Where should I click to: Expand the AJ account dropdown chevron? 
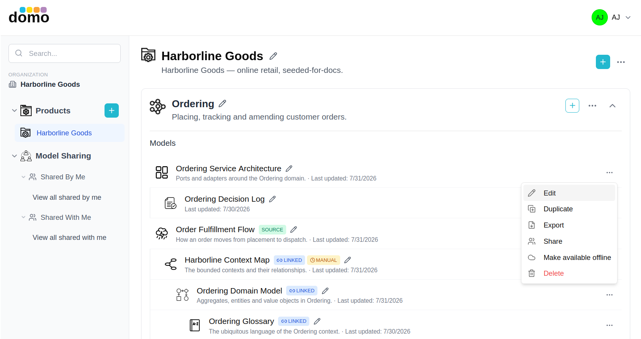(628, 17)
